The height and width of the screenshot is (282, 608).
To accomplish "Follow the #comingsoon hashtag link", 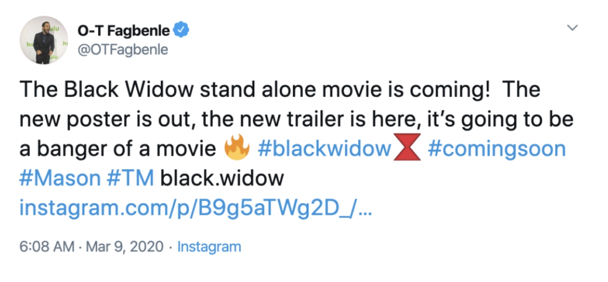I will point(497,150).
